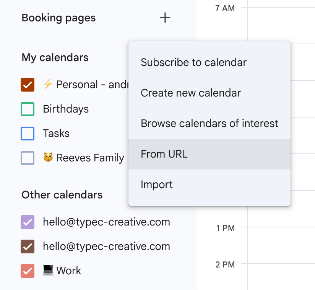Uncheck the Personal calendar visibility
Image resolution: width=315 pixels, height=290 pixels.
click(27, 84)
